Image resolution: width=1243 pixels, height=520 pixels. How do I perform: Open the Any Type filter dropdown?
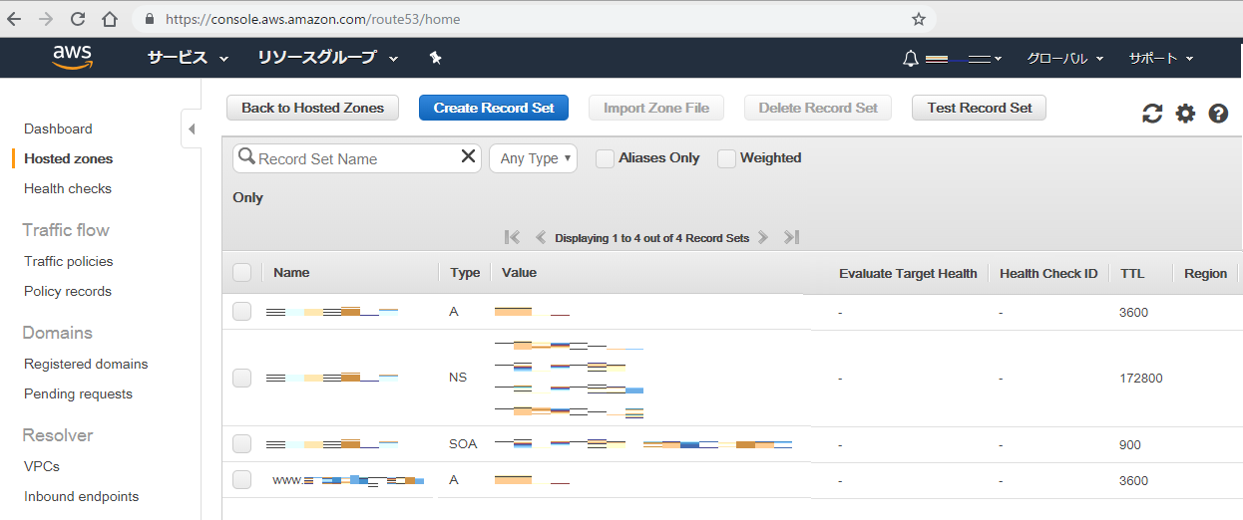[x=533, y=158]
